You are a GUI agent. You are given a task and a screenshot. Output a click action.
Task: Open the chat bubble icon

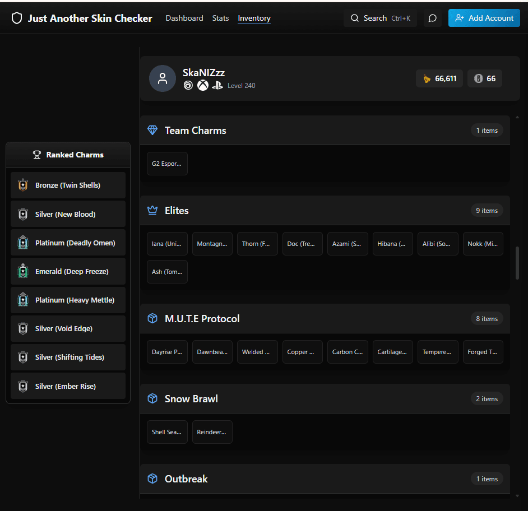point(432,18)
